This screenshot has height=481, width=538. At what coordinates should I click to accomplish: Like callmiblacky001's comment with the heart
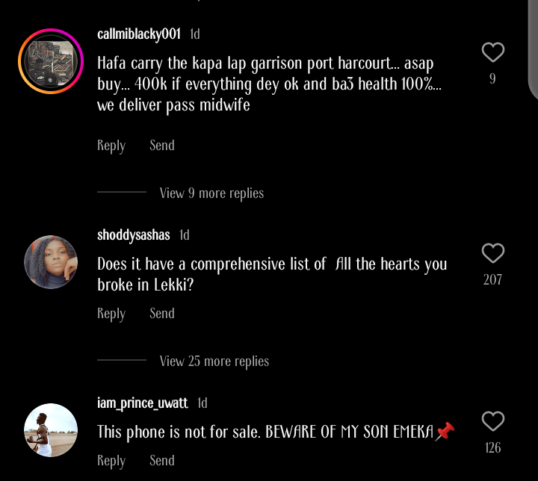[x=492, y=52]
